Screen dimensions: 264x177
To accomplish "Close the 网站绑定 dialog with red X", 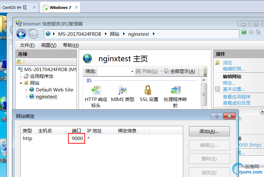I will click(229, 116).
